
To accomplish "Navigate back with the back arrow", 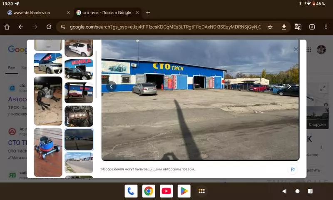I will pyautogui.click(x=21, y=27).
